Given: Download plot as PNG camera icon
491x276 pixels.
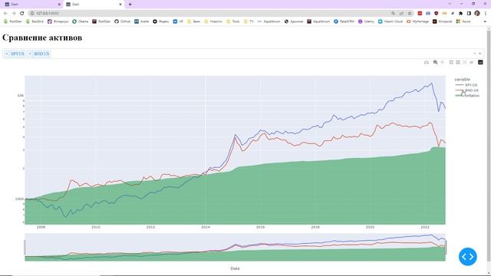Looking at the screenshot, I should [x=427, y=62].
